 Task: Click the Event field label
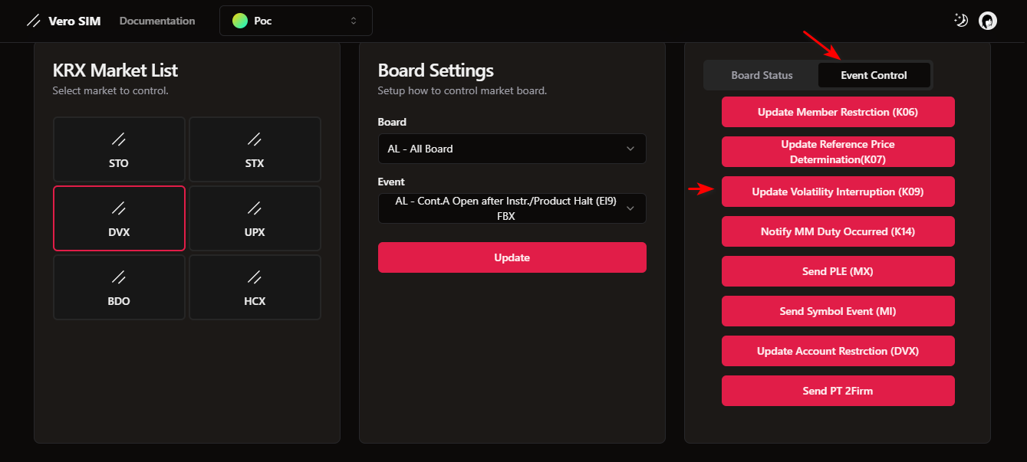click(391, 182)
